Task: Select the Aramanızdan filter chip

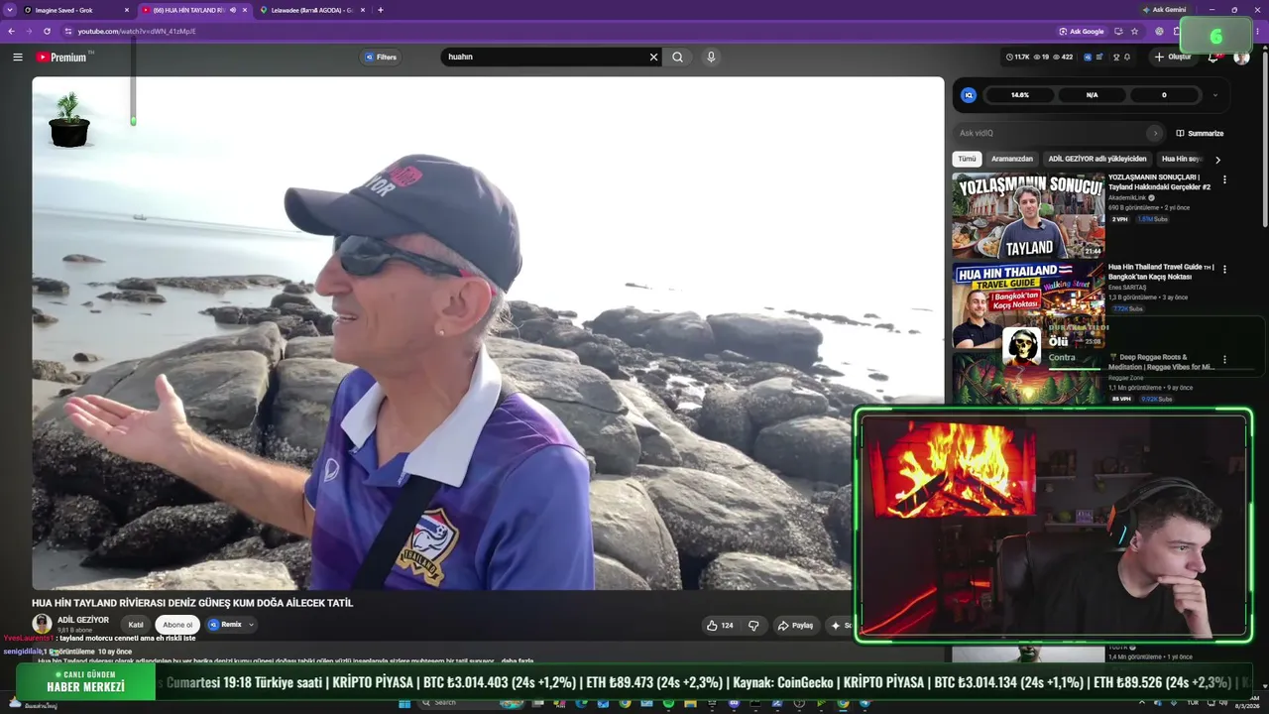Action: (x=1012, y=159)
